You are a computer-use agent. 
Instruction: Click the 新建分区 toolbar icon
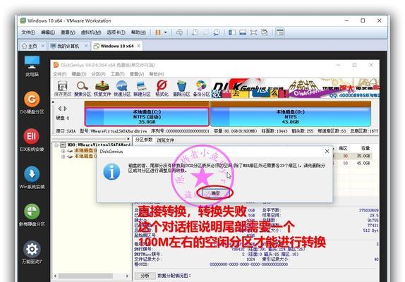[x=142, y=88]
